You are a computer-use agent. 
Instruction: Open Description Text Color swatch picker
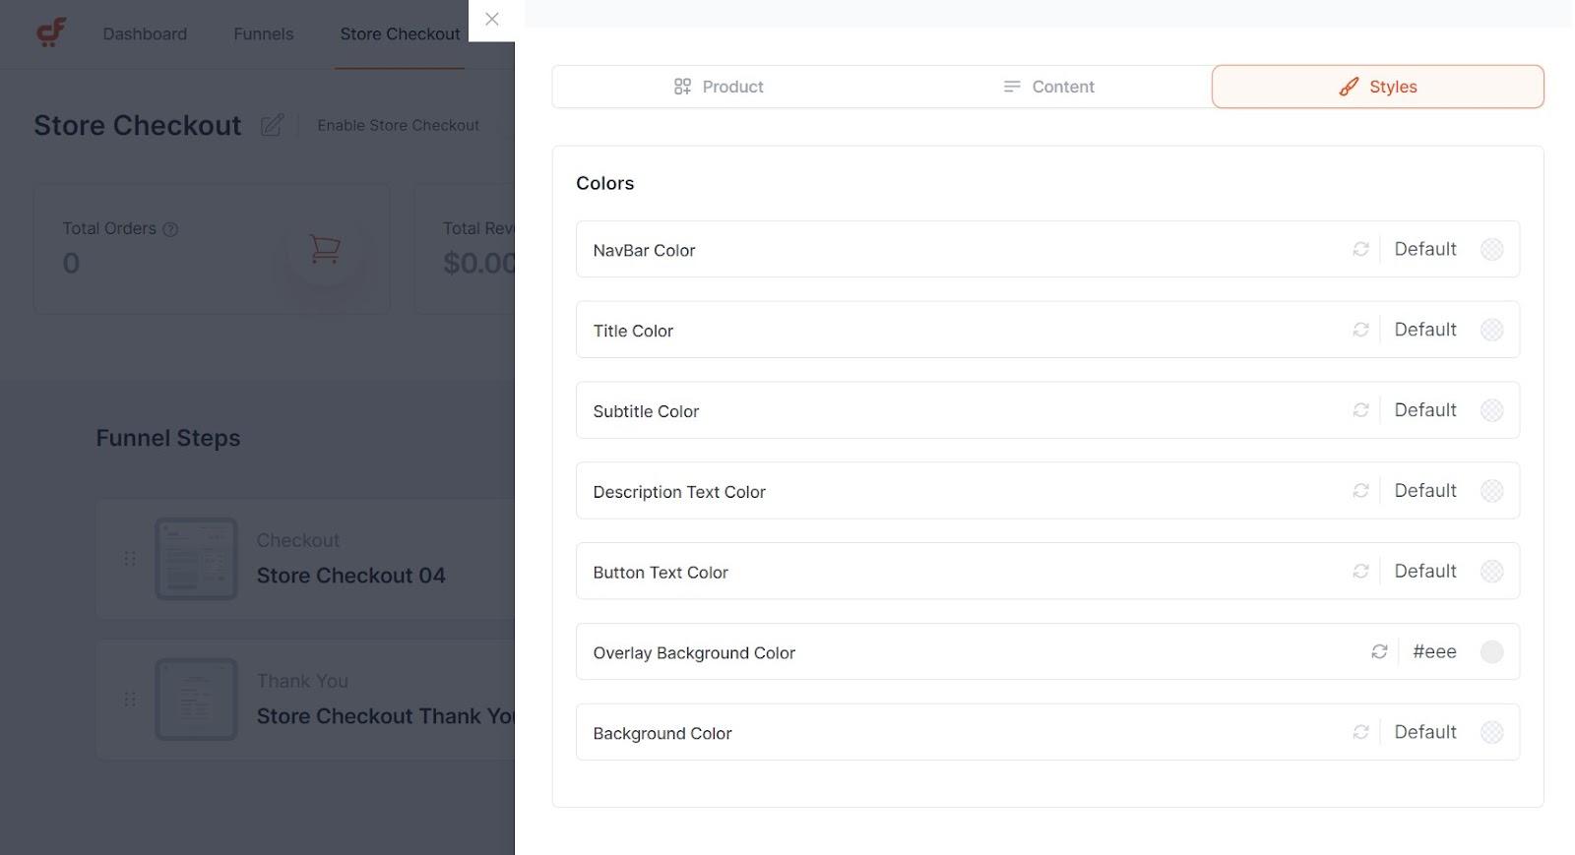(1492, 490)
